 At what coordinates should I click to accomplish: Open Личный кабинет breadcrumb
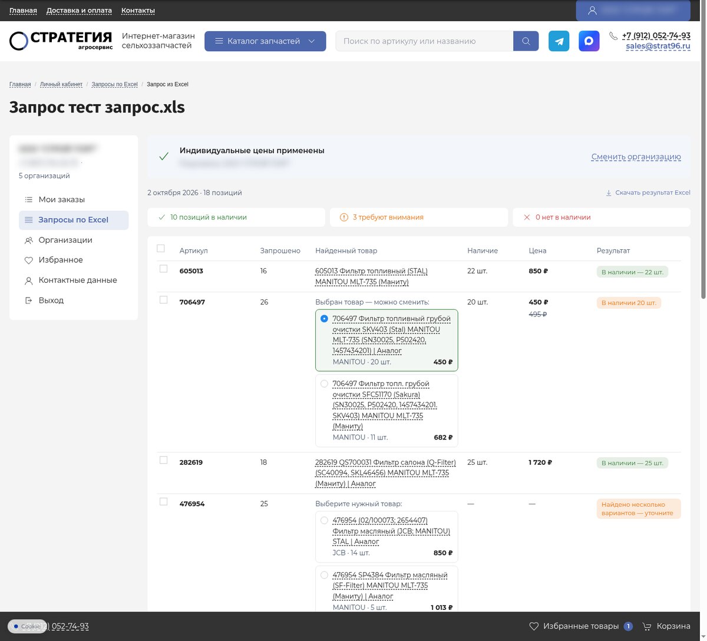(61, 84)
